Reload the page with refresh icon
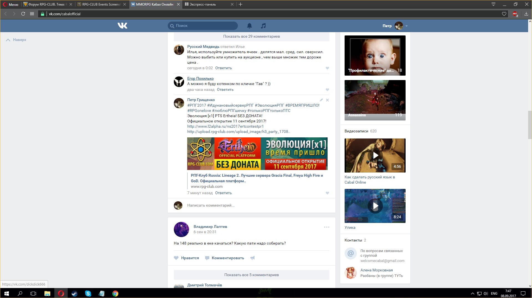532x298 pixels. point(23,14)
